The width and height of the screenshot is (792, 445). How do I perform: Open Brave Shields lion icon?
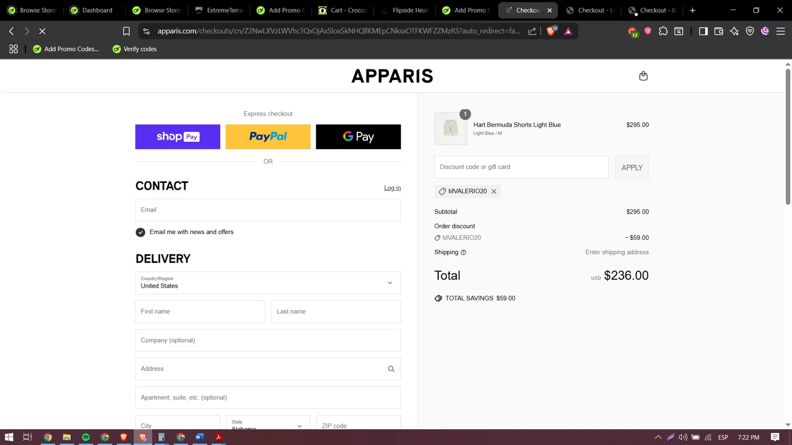click(551, 31)
